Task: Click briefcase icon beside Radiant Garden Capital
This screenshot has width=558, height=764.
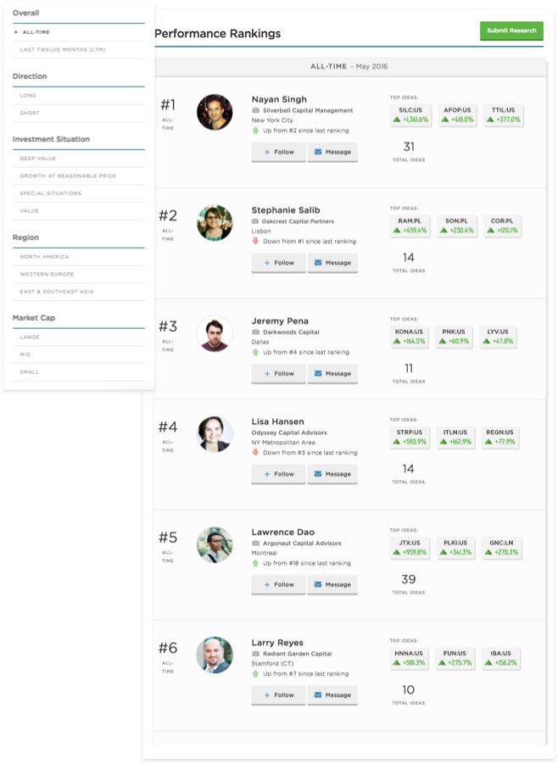Action: click(255, 654)
